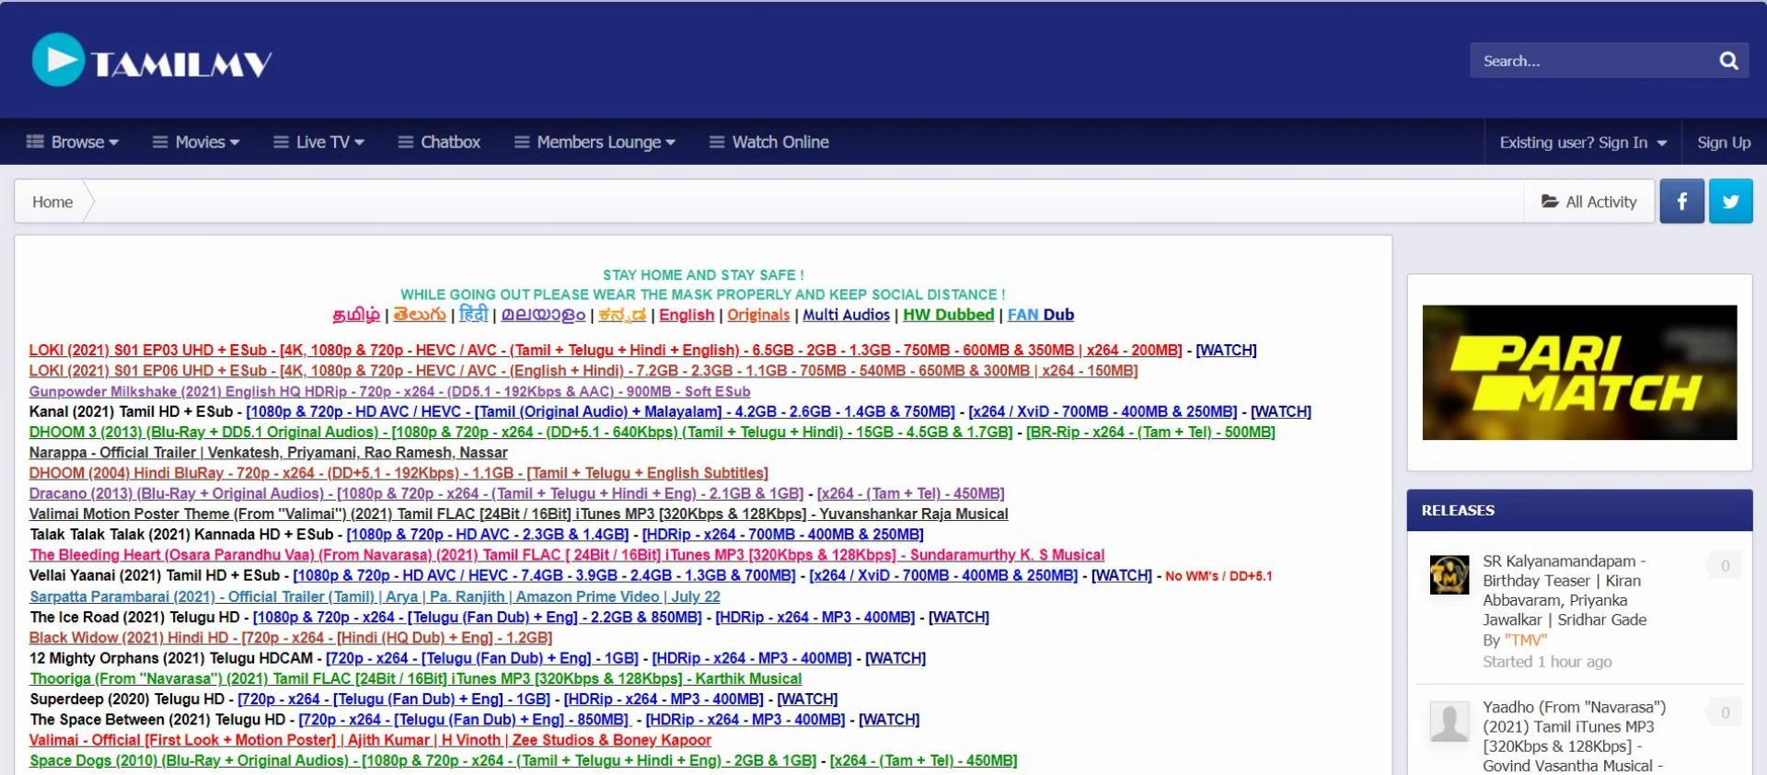Select the English language category link
Image resolution: width=1767 pixels, height=775 pixels.
point(686,315)
